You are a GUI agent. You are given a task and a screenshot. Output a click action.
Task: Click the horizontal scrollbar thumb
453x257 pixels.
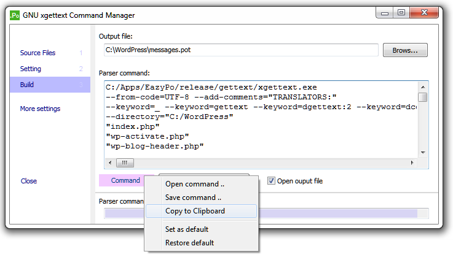125,163
